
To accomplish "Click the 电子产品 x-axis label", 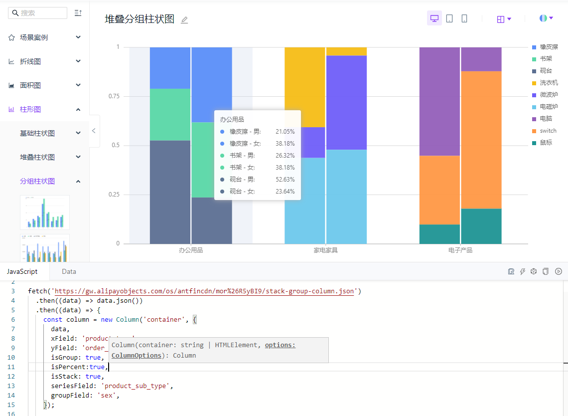I will point(460,250).
